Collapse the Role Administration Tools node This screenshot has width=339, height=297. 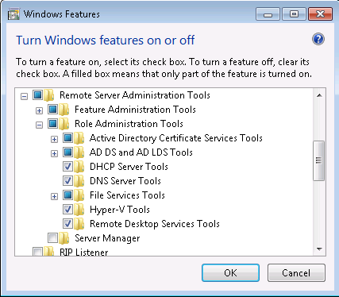pyautogui.click(x=39, y=125)
